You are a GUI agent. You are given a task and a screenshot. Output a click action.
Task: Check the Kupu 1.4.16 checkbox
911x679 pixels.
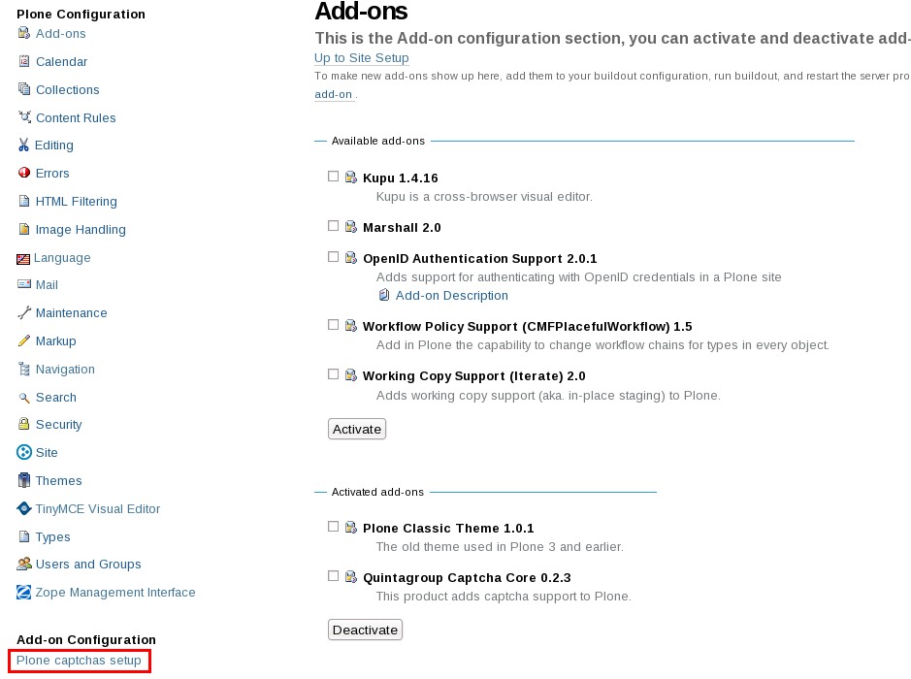[333, 176]
